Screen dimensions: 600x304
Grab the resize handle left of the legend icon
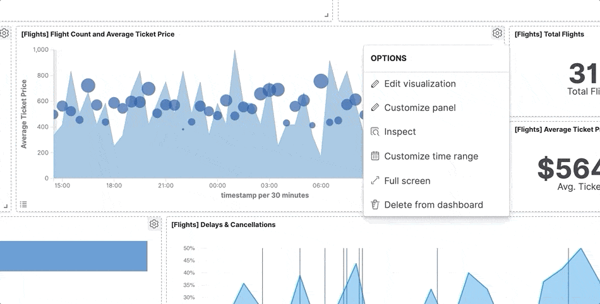6,206
